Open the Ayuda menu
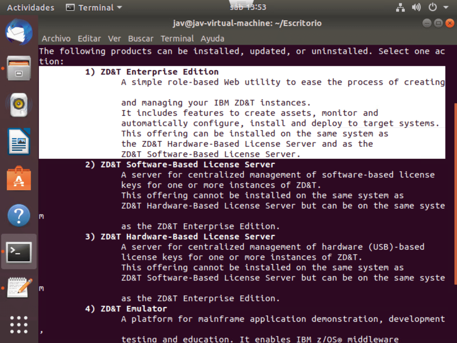457x343 pixels. point(212,38)
